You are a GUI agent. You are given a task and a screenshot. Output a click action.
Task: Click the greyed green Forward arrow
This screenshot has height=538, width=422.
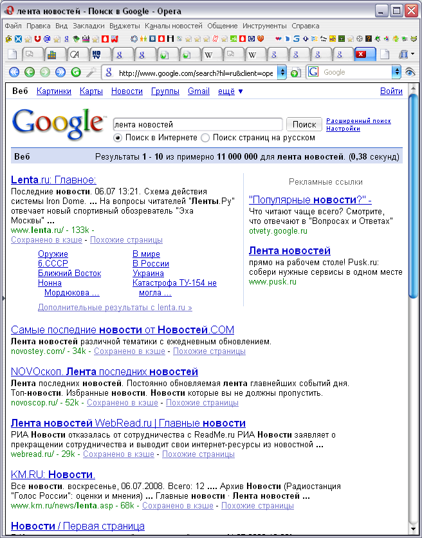pos(45,72)
